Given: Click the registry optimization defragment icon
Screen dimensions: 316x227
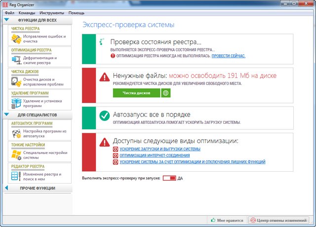Looking at the screenshot, I should pyautogui.click(x=16, y=60).
